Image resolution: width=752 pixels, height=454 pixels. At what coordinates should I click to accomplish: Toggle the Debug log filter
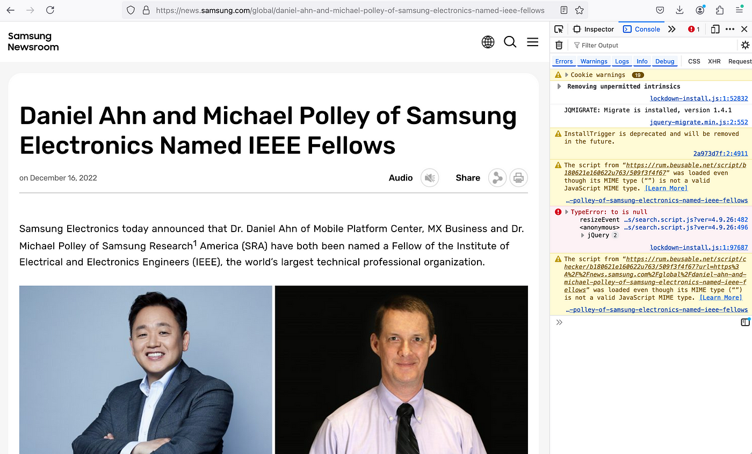664,61
